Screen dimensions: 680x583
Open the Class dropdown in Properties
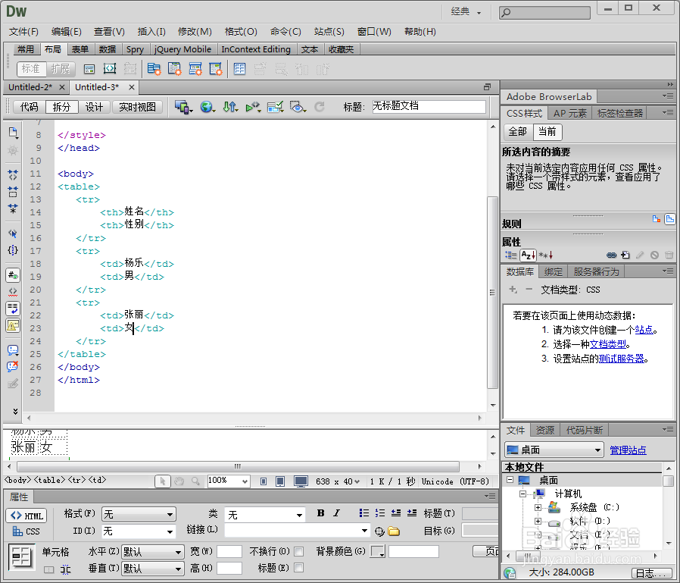[265, 515]
